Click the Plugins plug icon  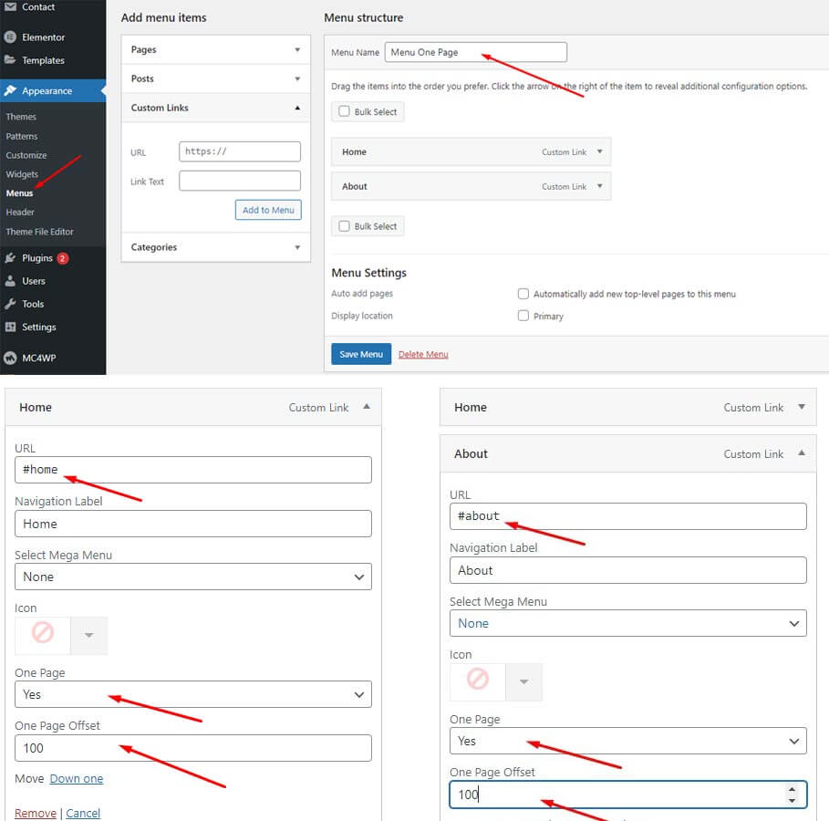point(10,258)
